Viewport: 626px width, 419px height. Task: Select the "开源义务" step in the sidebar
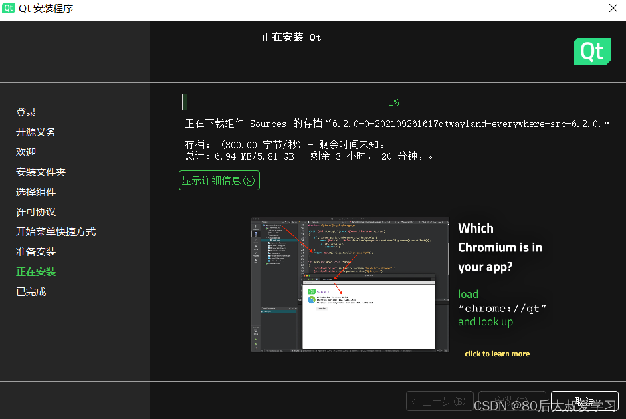(x=35, y=132)
